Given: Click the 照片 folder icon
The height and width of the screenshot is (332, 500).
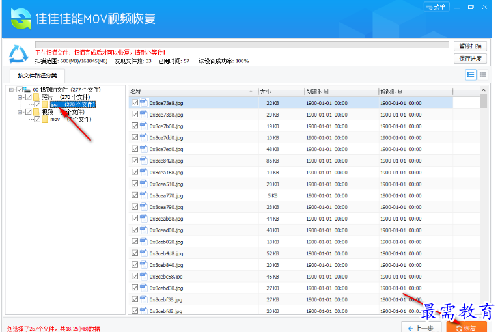Looking at the screenshot, I should [x=36, y=97].
